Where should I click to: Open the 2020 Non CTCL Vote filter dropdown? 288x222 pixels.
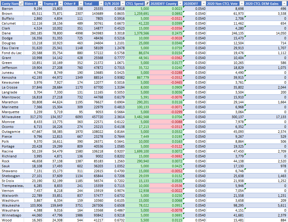click(x=242, y=4)
